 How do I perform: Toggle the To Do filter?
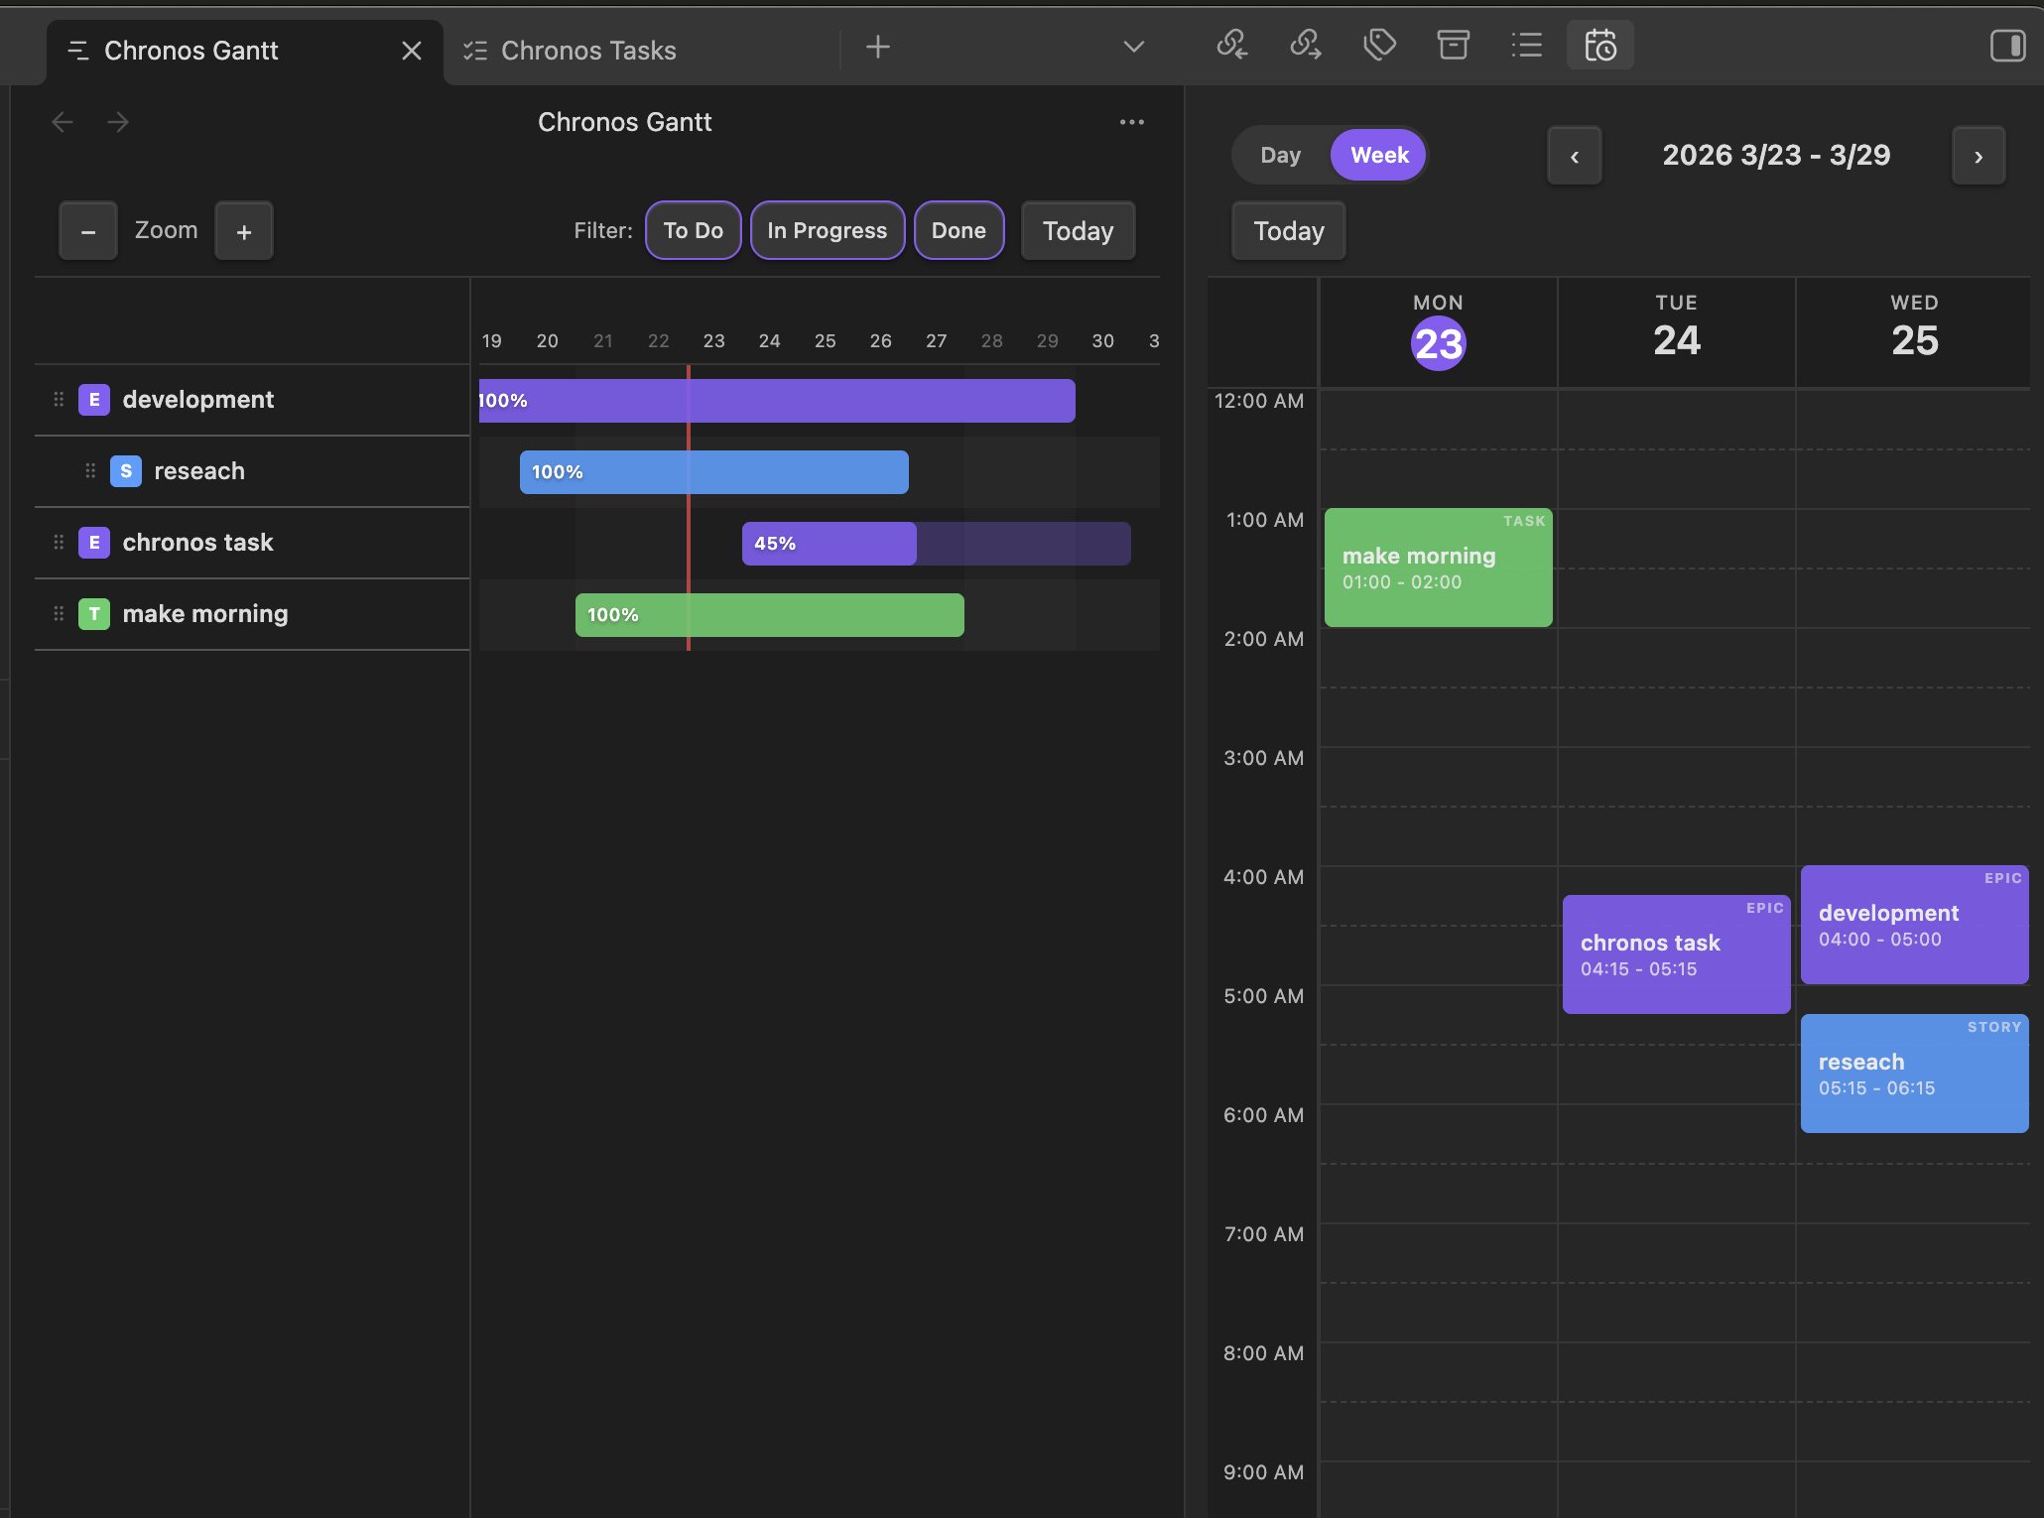coord(693,230)
